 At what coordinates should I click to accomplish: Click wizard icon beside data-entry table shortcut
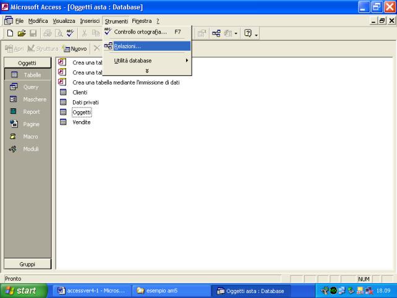click(62, 82)
